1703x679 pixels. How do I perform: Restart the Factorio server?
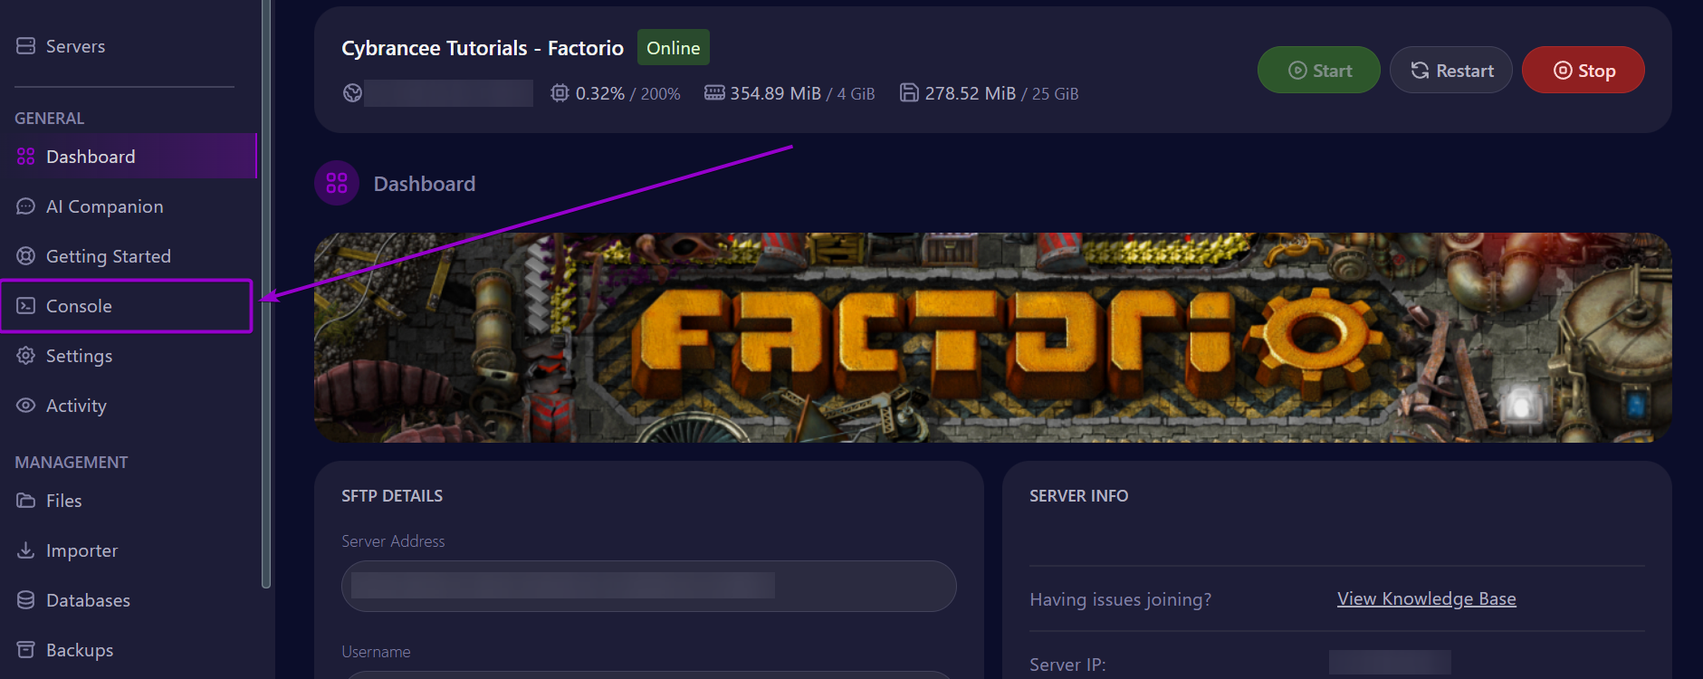1450,71
